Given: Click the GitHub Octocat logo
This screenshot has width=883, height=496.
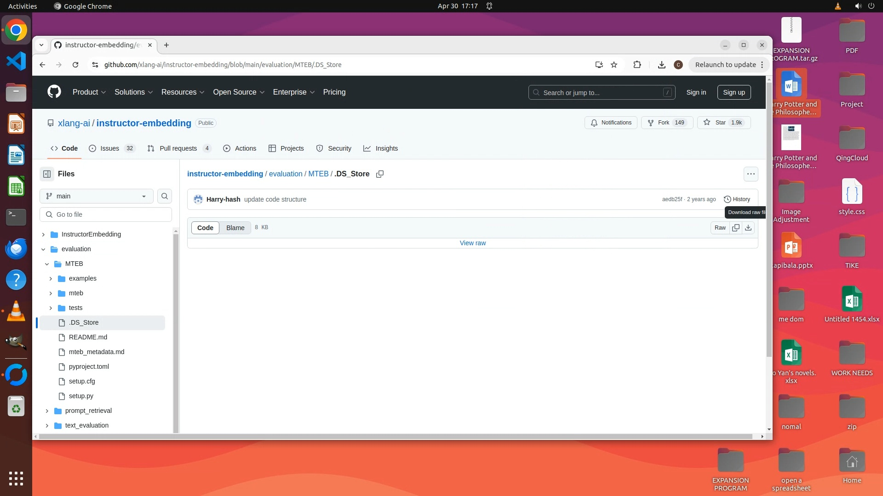Looking at the screenshot, I should tap(54, 92).
